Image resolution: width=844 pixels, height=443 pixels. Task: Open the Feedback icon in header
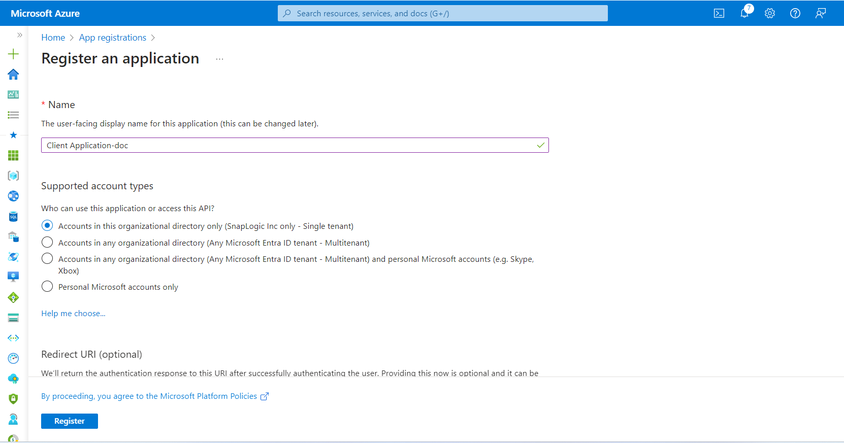tap(821, 14)
